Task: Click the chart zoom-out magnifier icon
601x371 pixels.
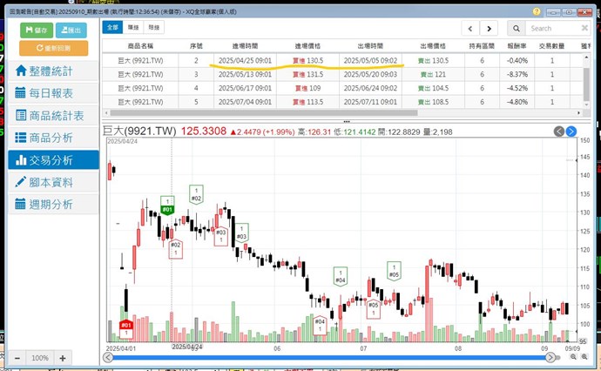Action: click(573, 357)
